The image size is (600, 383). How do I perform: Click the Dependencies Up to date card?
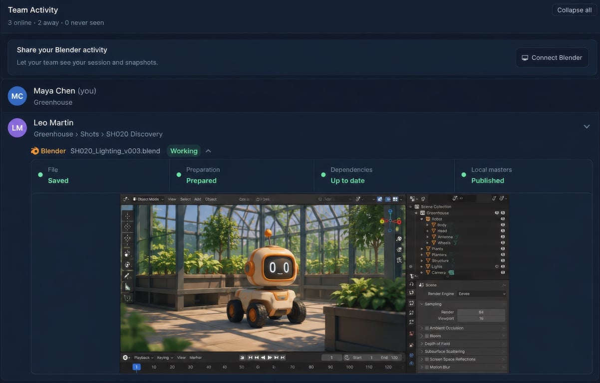click(384, 176)
